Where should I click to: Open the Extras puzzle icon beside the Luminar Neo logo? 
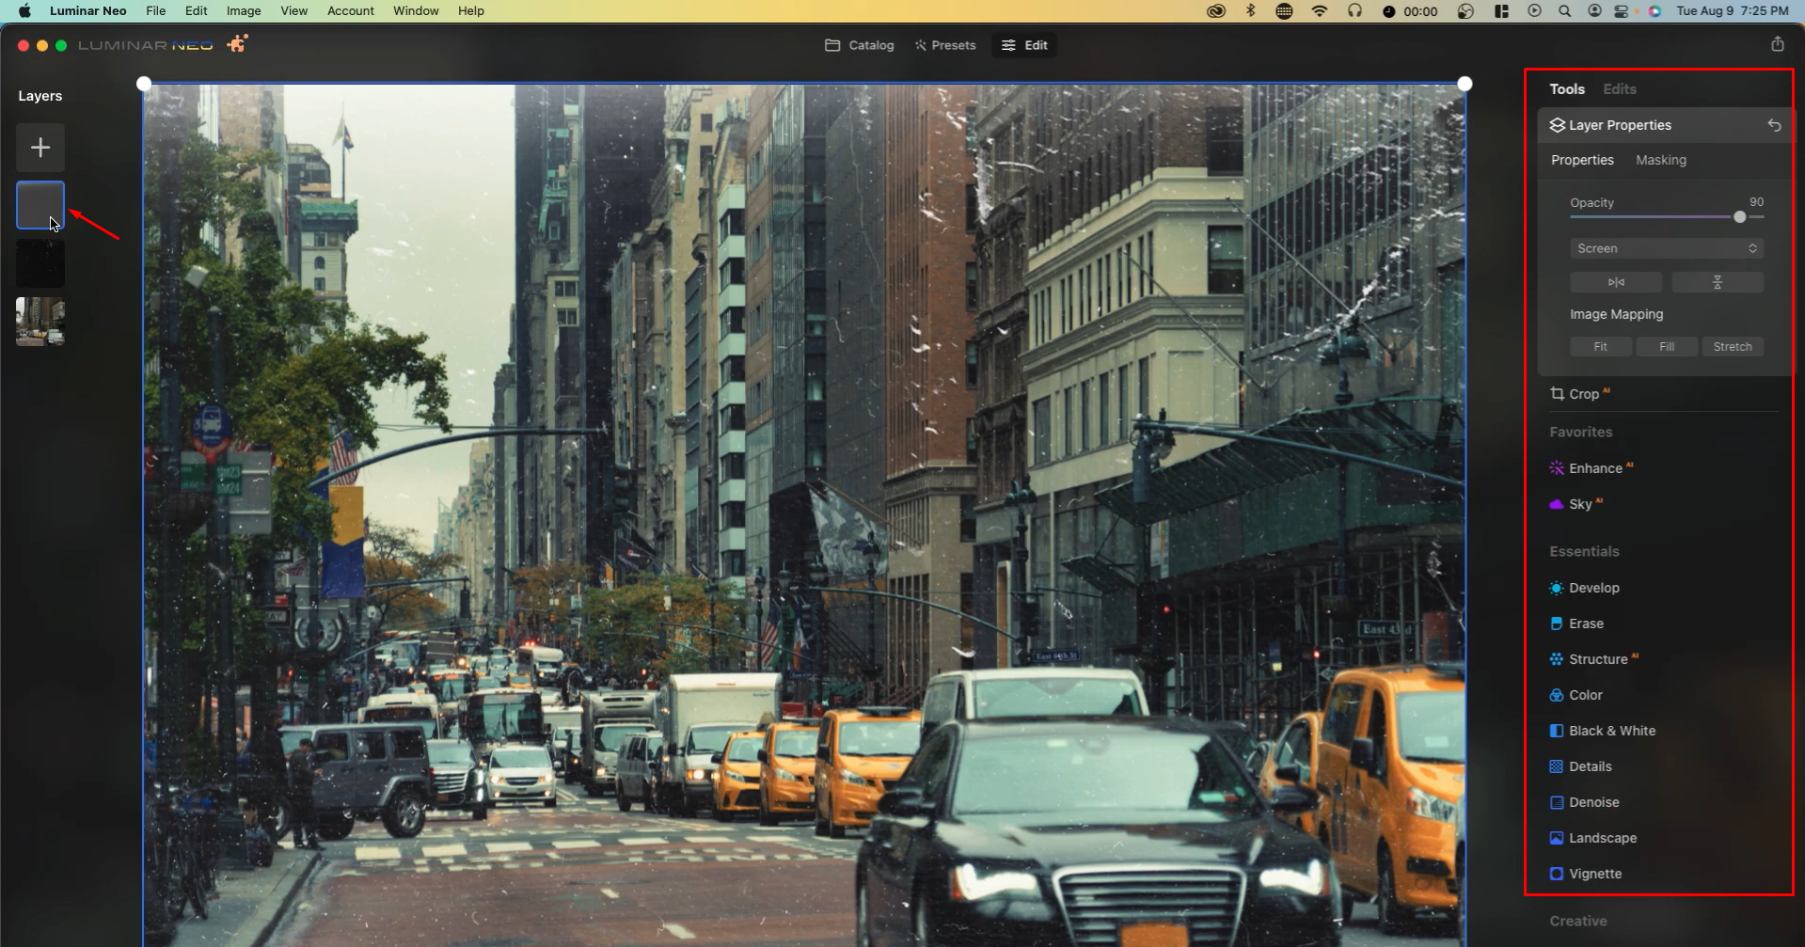point(237,44)
